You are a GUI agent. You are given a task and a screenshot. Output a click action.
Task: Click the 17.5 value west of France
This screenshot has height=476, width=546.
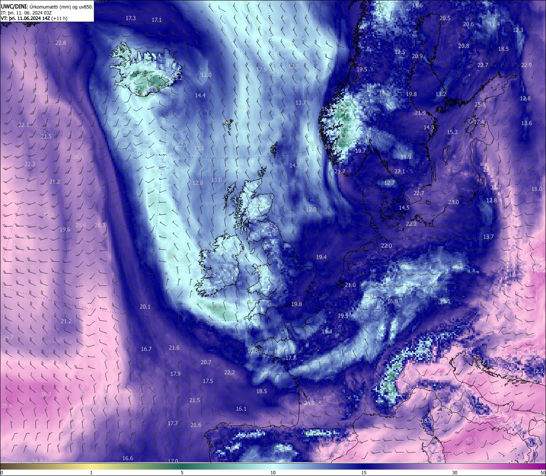click(x=208, y=381)
